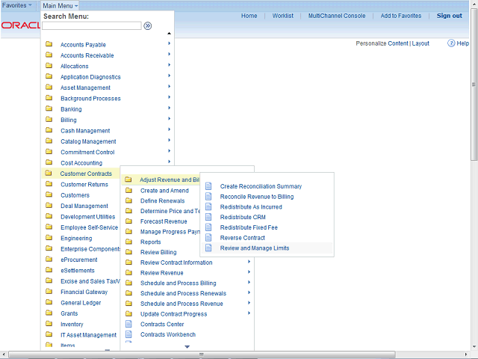Click the Define Renewals folder icon
Viewport: 478px width, 359px height.
pyautogui.click(x=129, y=200)
